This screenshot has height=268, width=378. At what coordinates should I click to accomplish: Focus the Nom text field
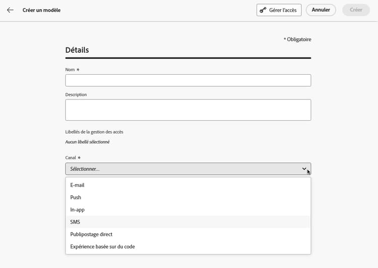pos(188,80)
